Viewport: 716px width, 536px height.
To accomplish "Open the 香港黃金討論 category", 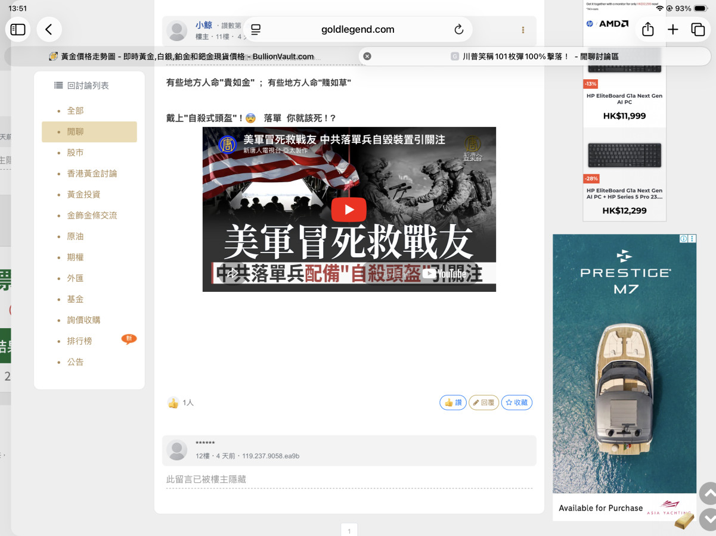I will (x=92, y=173).
